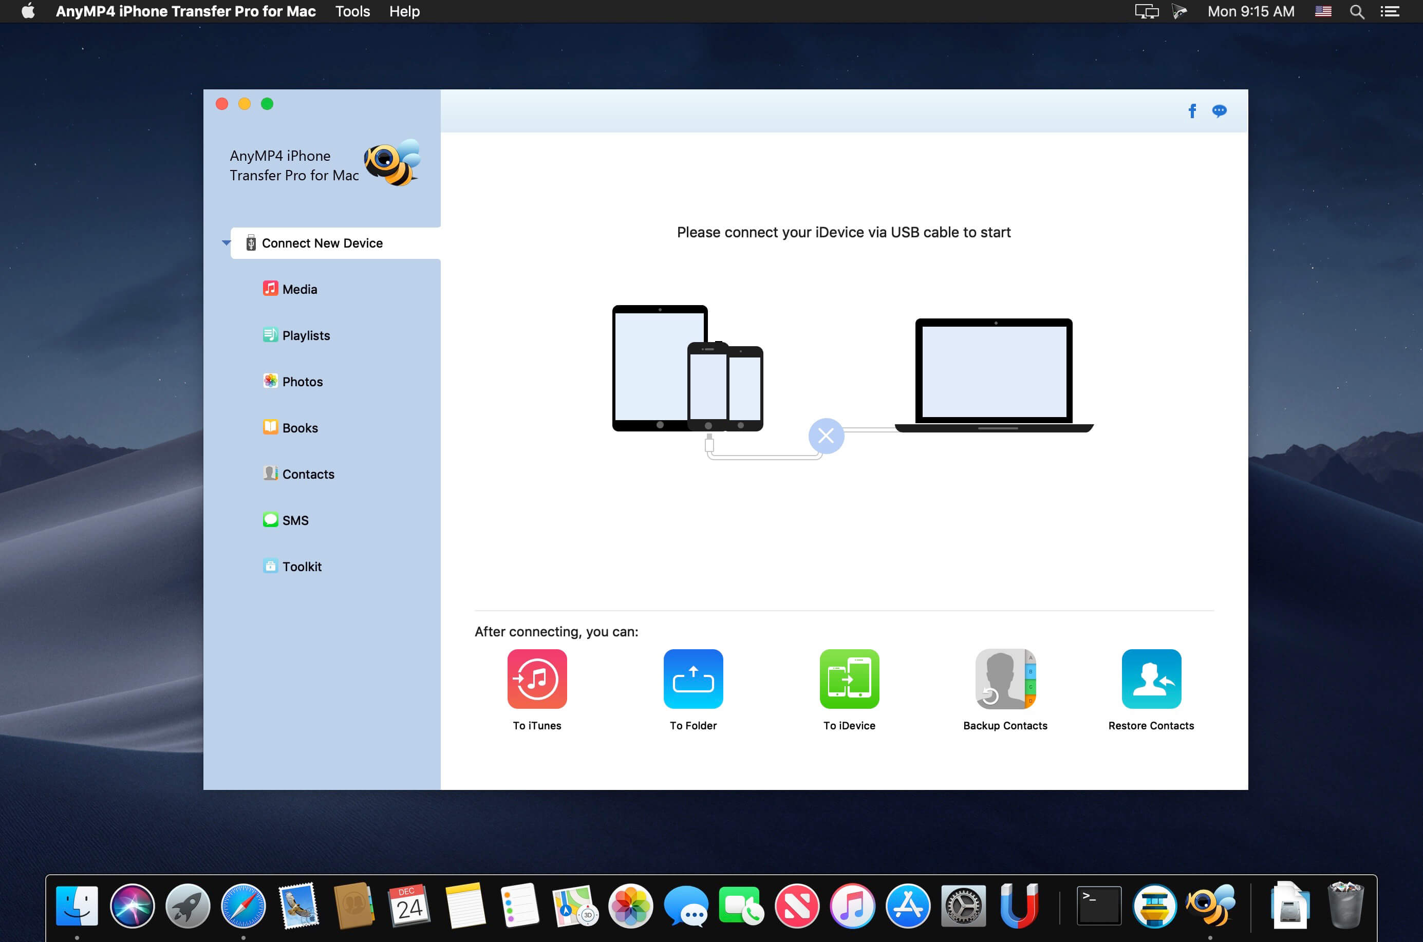
Task: Click the search icon in menu bar
Action: tap(1359, 12)
